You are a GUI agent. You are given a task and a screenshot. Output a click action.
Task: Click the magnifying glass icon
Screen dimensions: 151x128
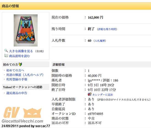[x=6, y=51]
